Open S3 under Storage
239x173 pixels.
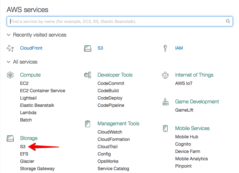pos(23,147)
